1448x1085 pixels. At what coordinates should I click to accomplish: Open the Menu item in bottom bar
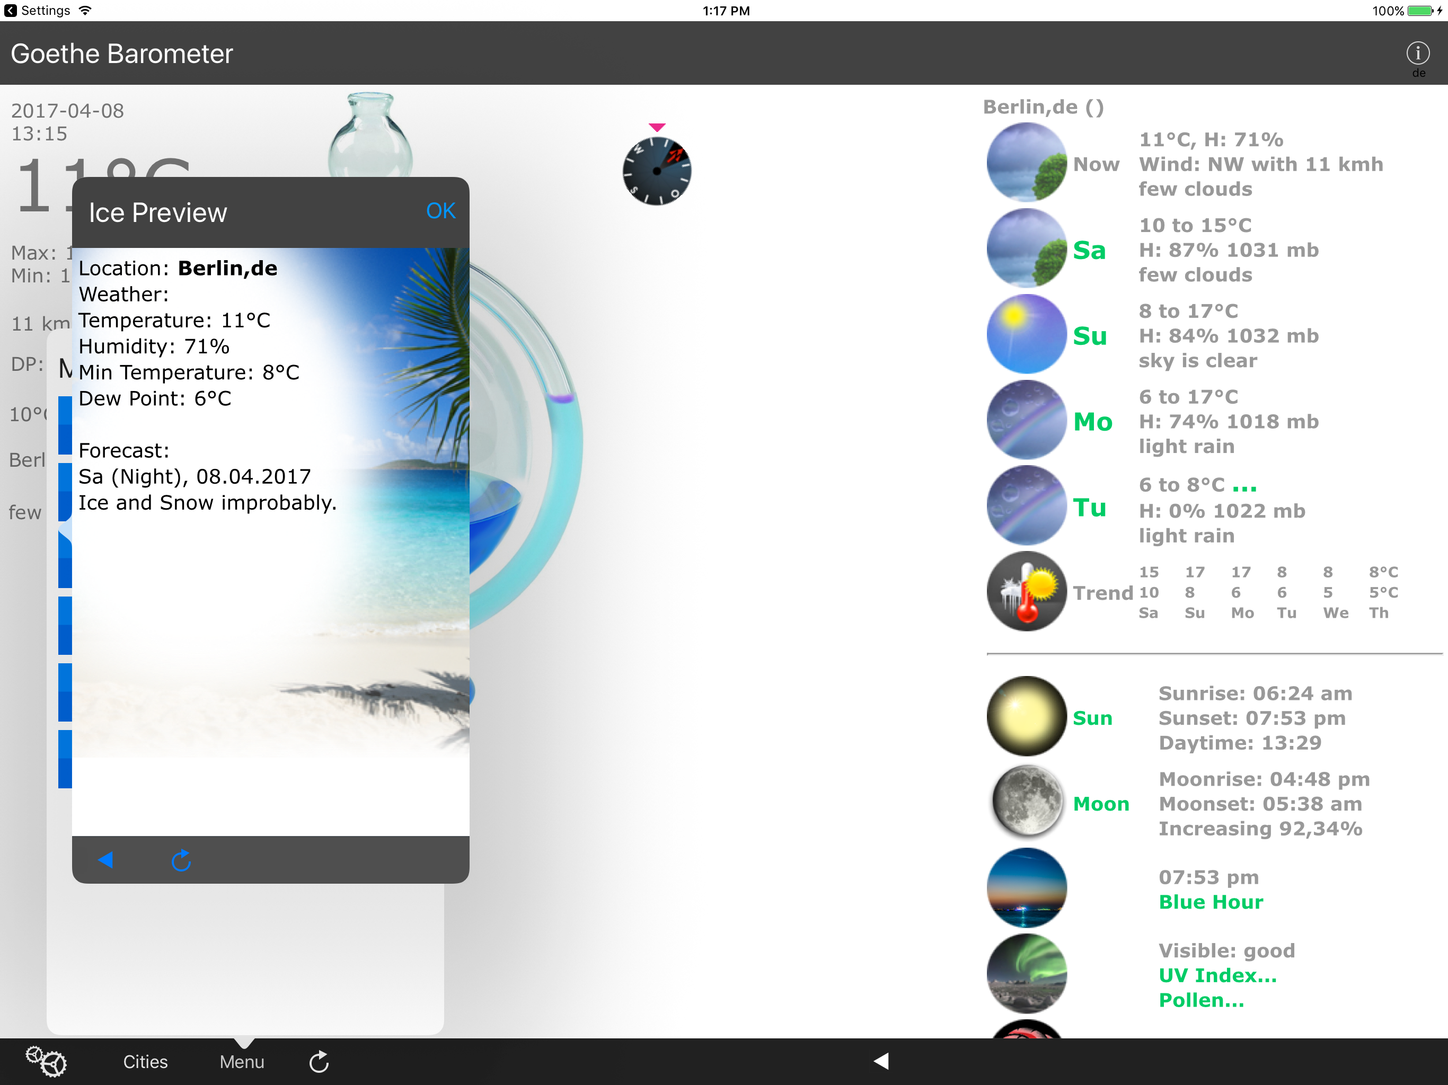[242, 1062]
